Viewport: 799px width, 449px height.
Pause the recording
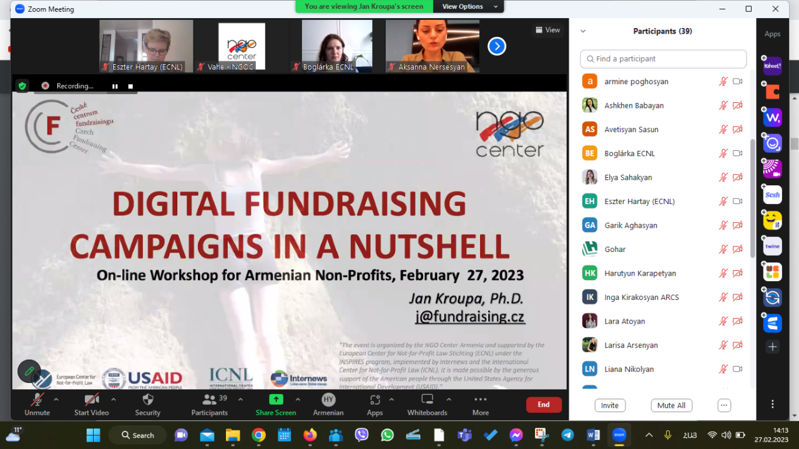pos(115,86)
